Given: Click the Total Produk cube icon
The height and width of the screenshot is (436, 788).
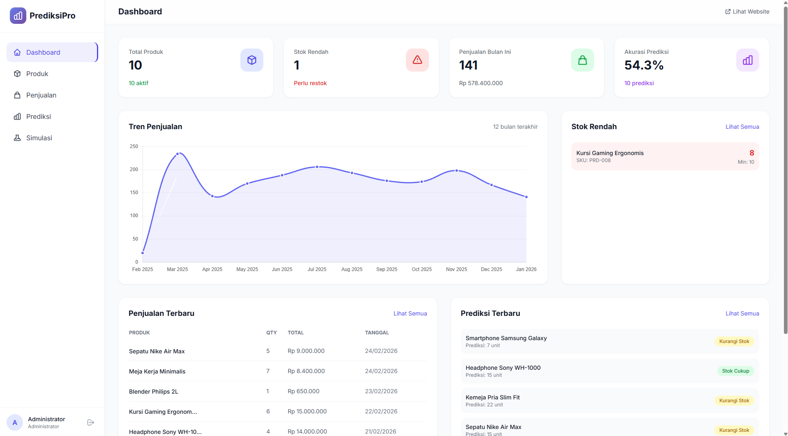Looking at the screenshot, I should [x=251, y=60].
